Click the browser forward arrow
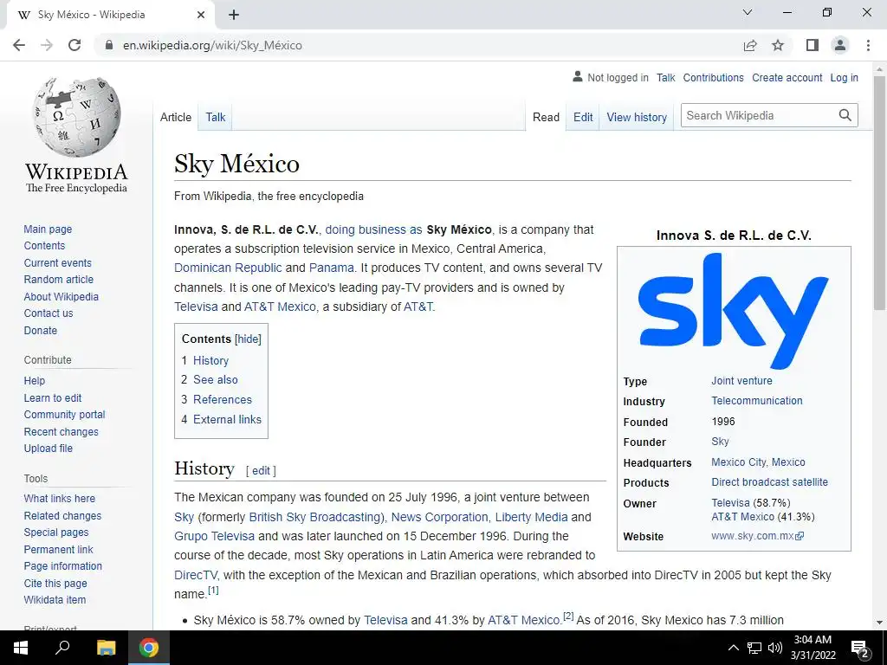Screen dimensions: 887x665 point(47,45)
